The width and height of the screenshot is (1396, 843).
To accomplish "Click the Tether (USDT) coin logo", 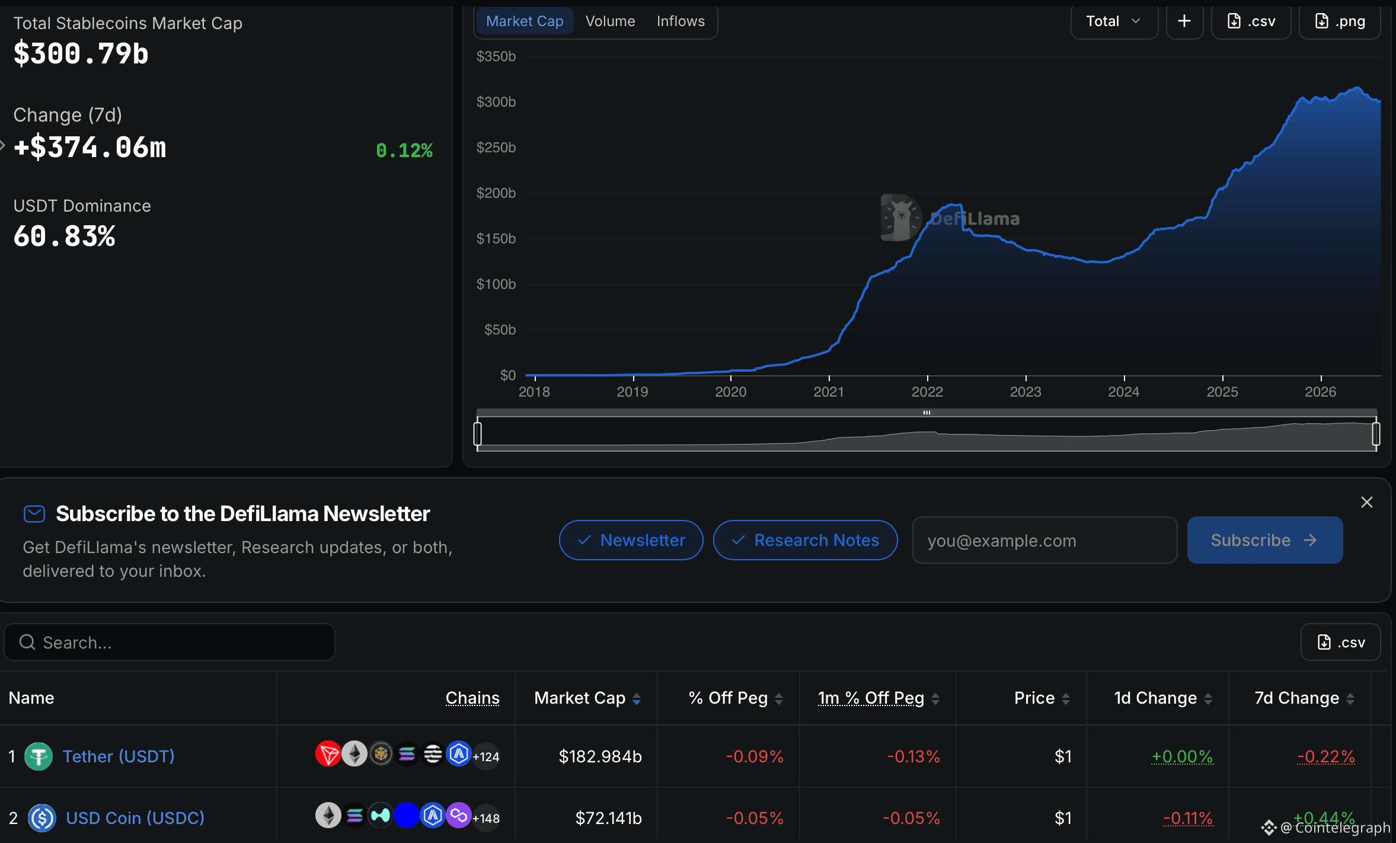I will [x=39, y=756].
